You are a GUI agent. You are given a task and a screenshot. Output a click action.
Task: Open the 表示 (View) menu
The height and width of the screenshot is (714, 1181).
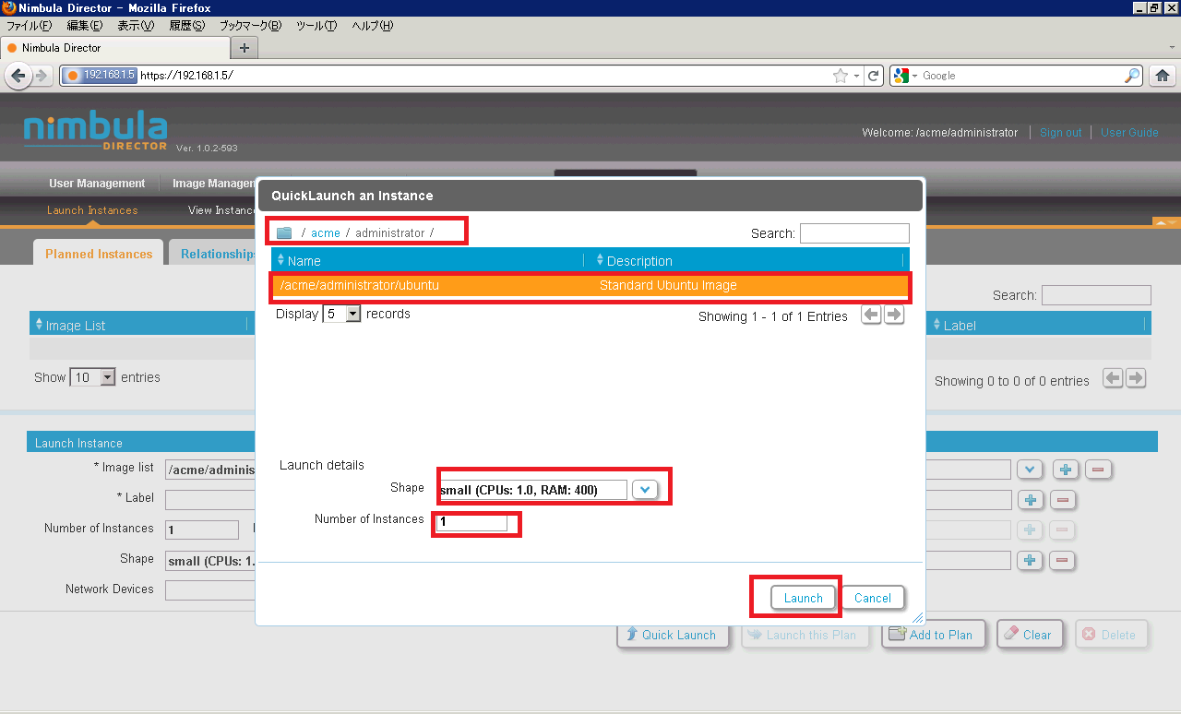pos(136,26)
